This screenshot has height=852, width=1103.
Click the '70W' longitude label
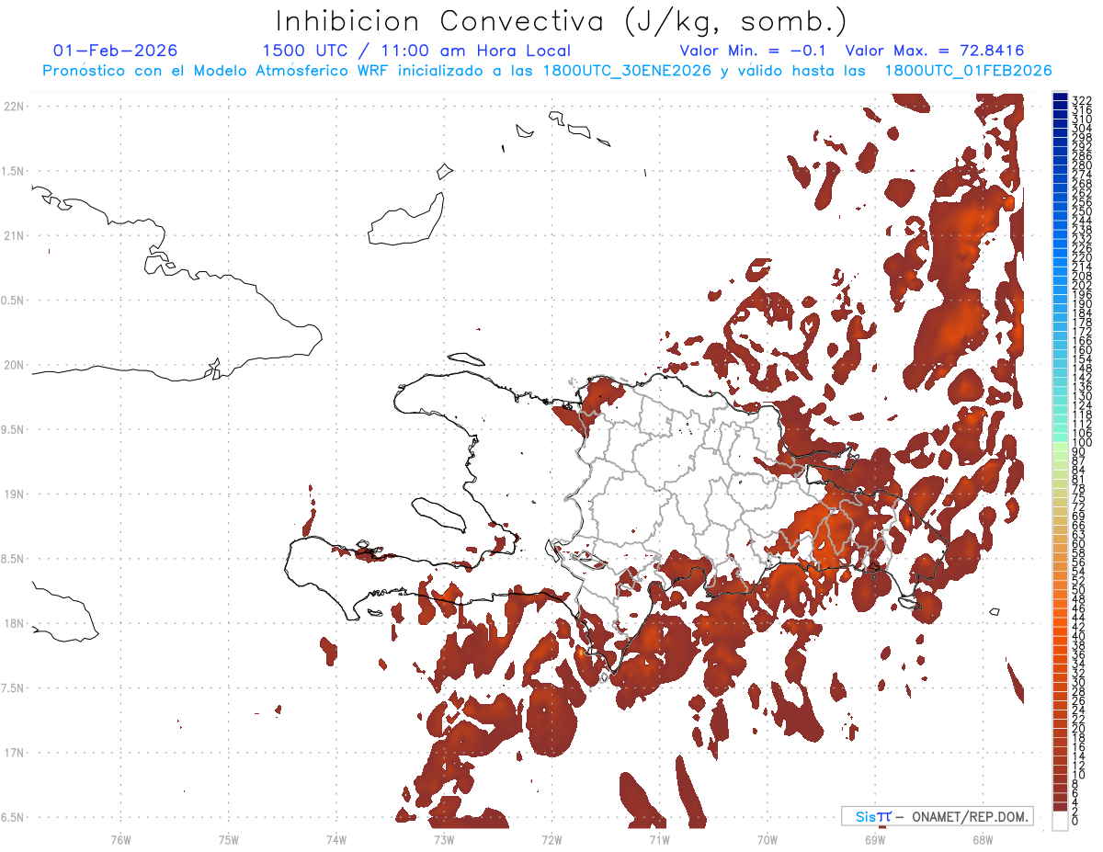[768, 839]
